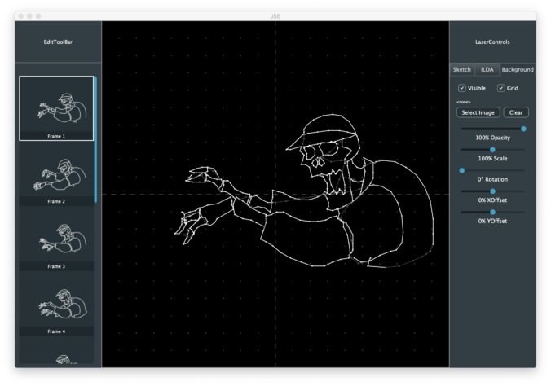
Task: Open the ILDA tab
Action: point(487,69)
